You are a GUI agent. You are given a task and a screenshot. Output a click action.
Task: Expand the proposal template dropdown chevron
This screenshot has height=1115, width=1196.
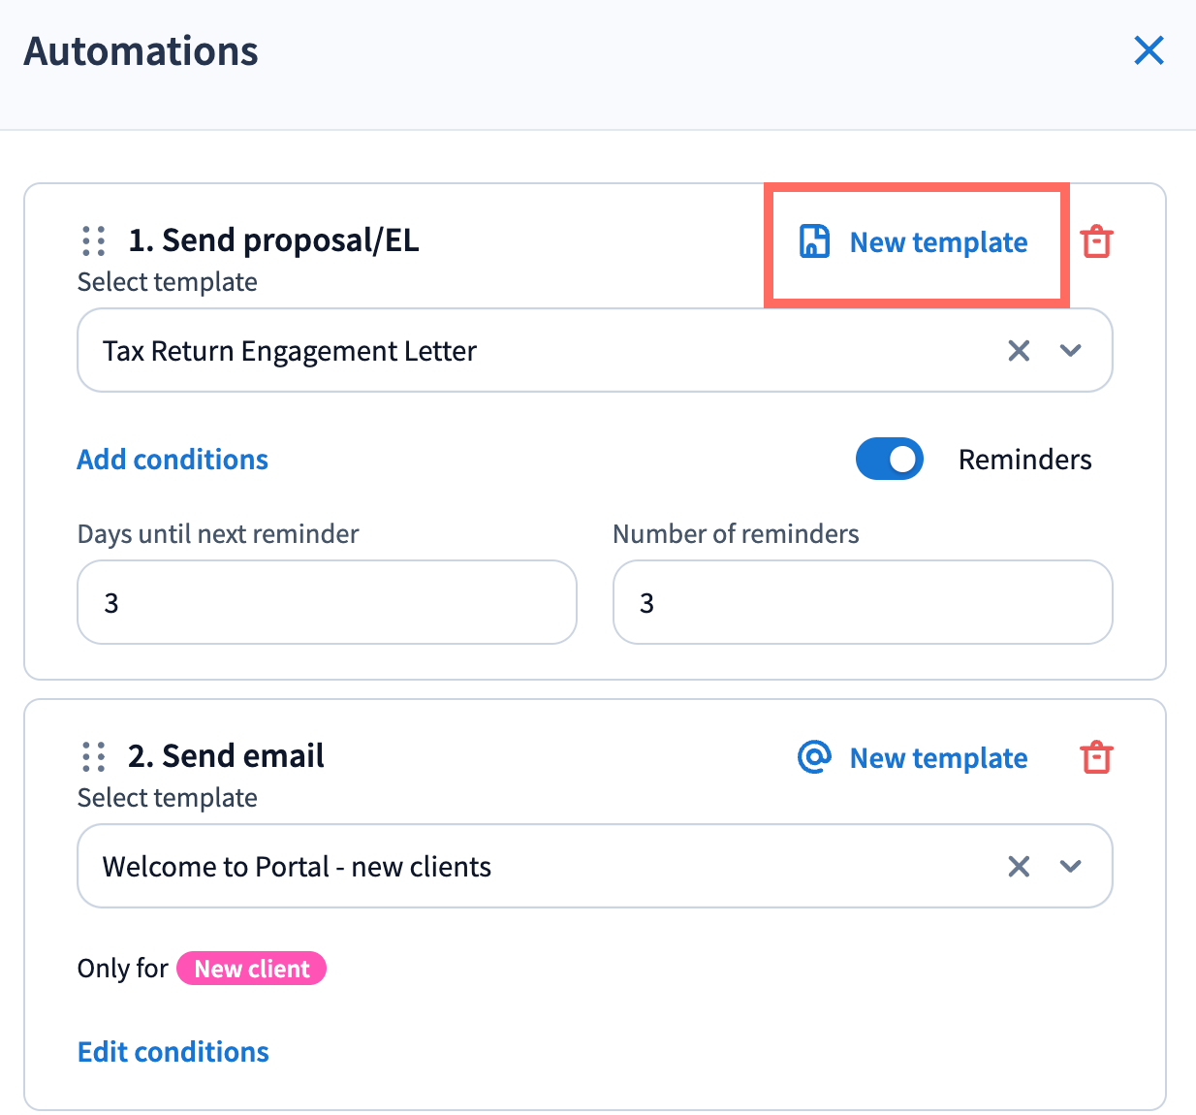click(1071, 351)
